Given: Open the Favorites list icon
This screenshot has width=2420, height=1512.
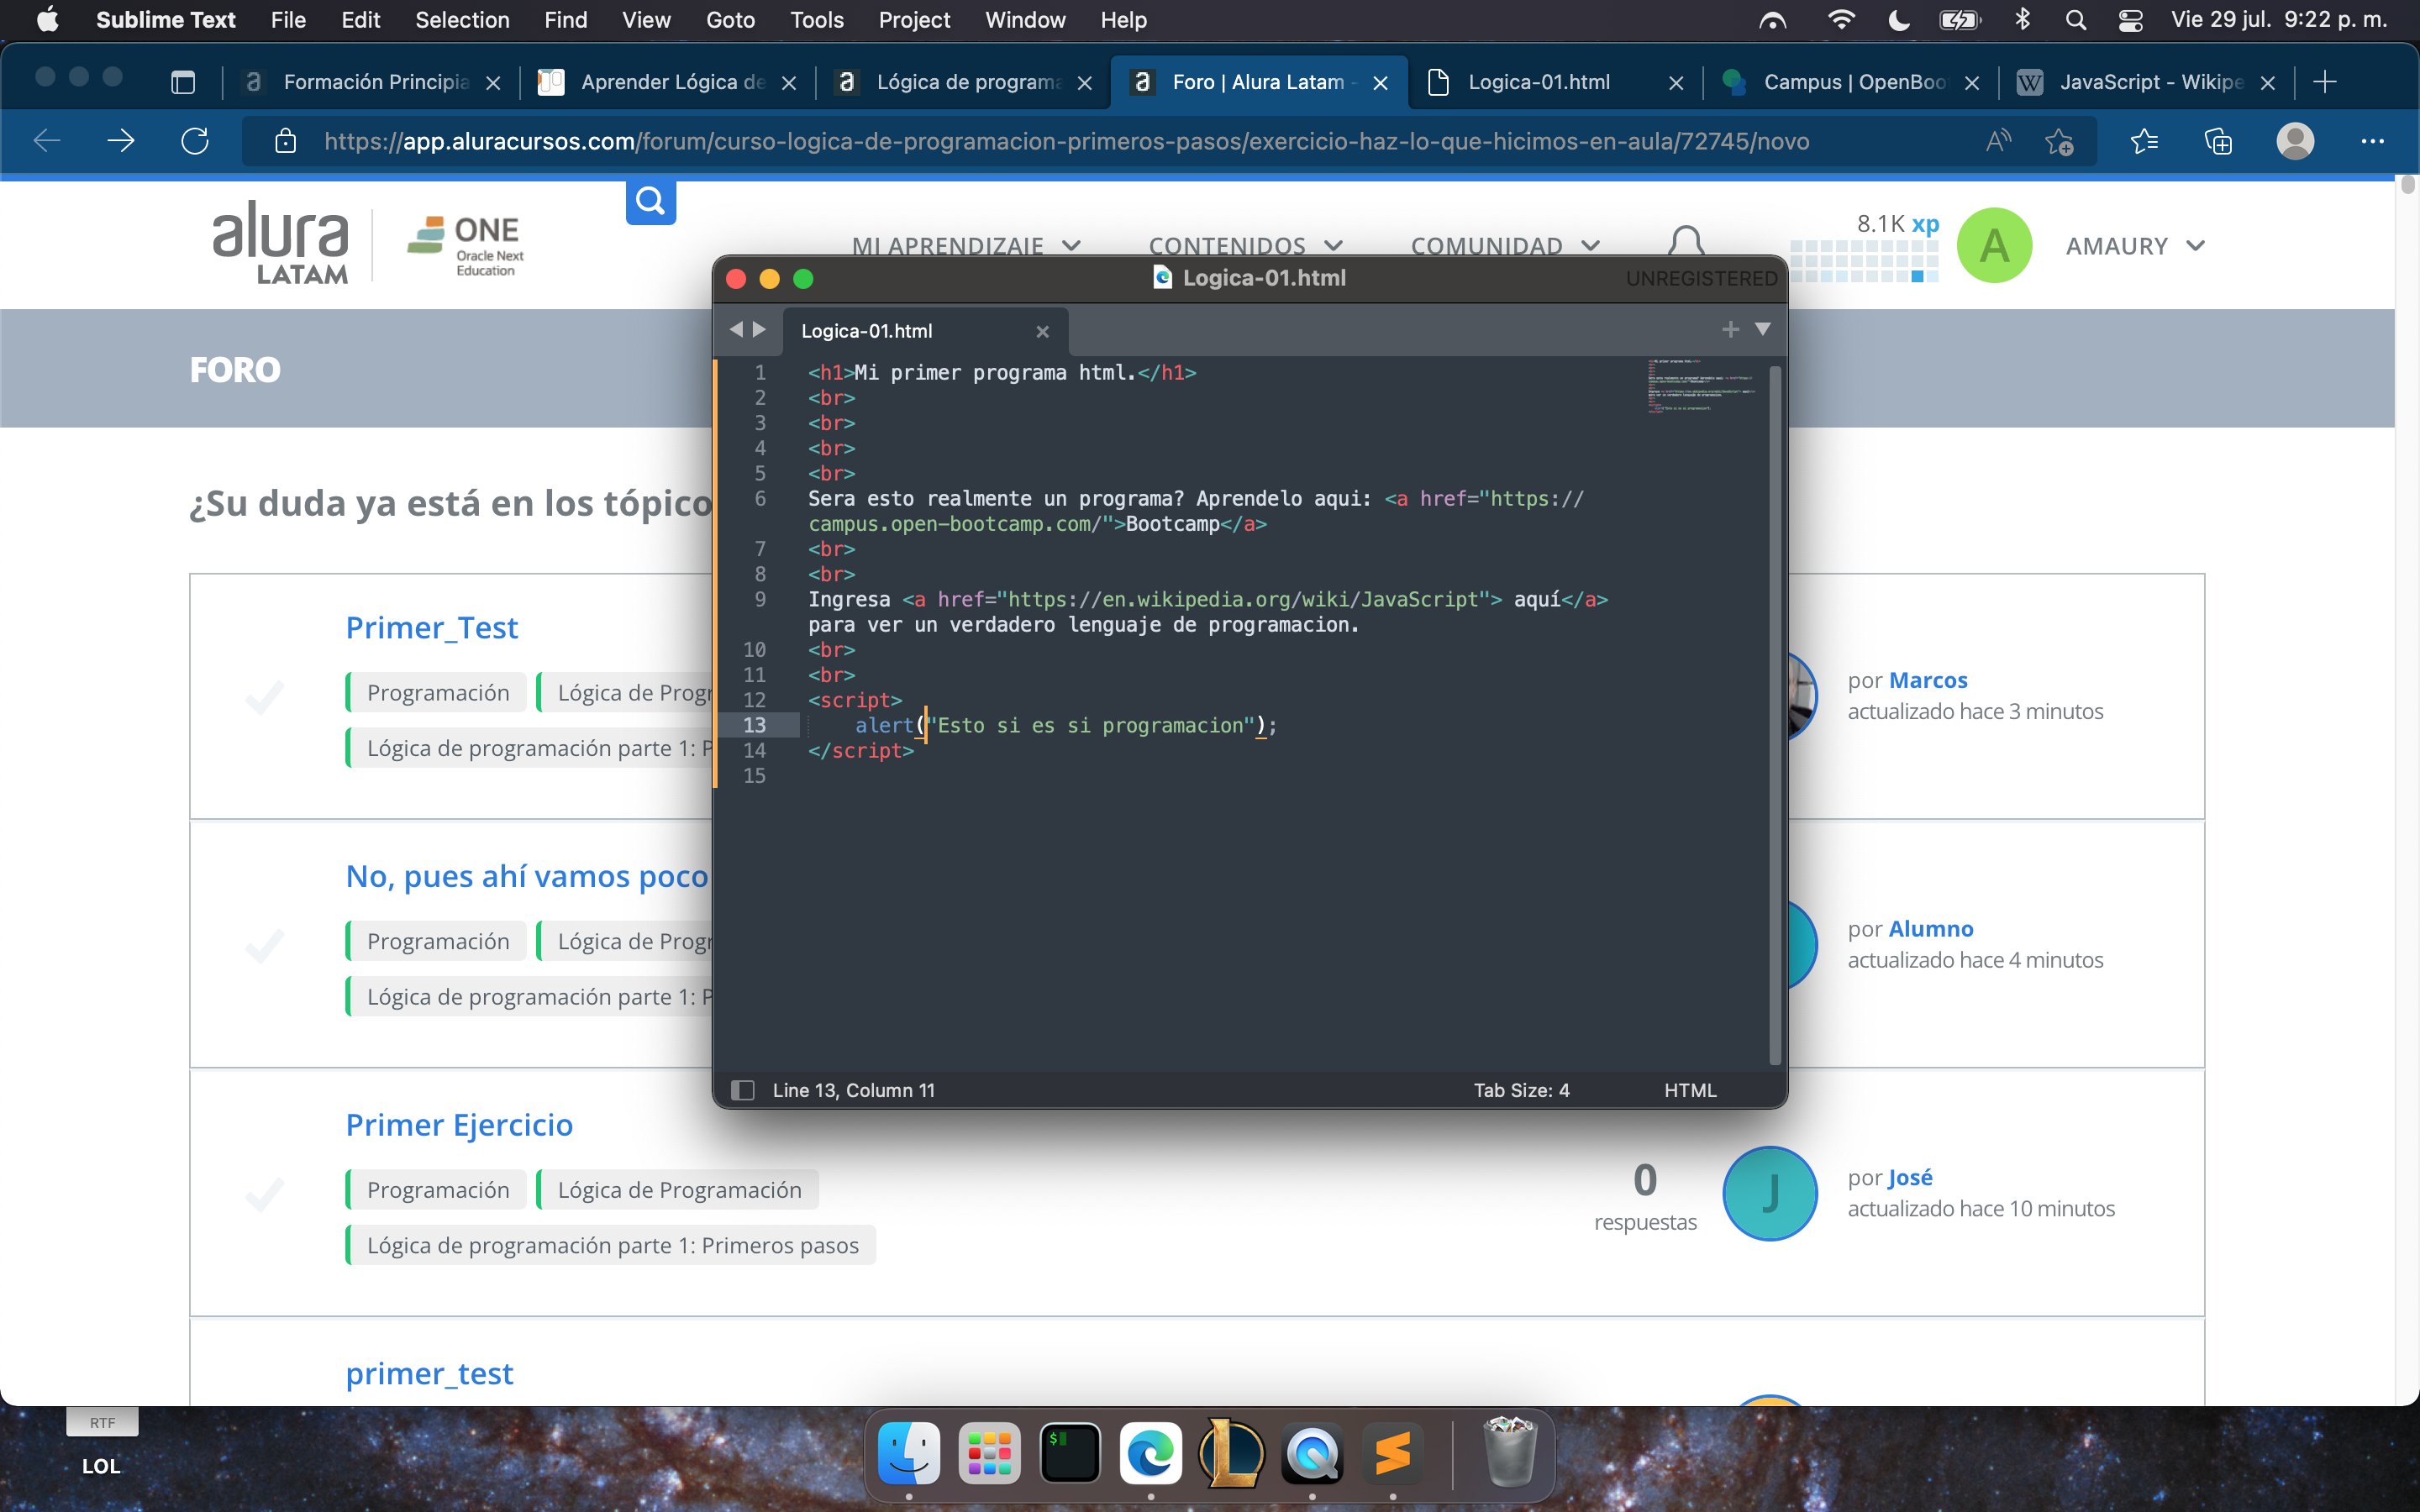Looking at the screenshot, I should [2144, 142].
